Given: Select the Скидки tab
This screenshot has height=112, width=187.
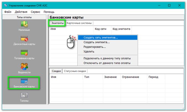Looking at the screenshot, I should (x=56, y=71).
